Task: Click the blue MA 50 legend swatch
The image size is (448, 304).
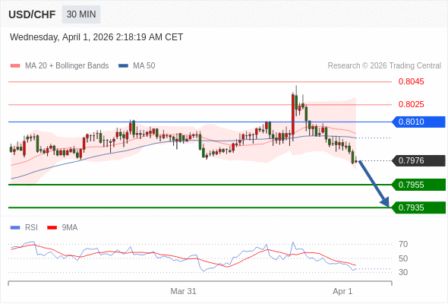Action: [x=123, y=66]
